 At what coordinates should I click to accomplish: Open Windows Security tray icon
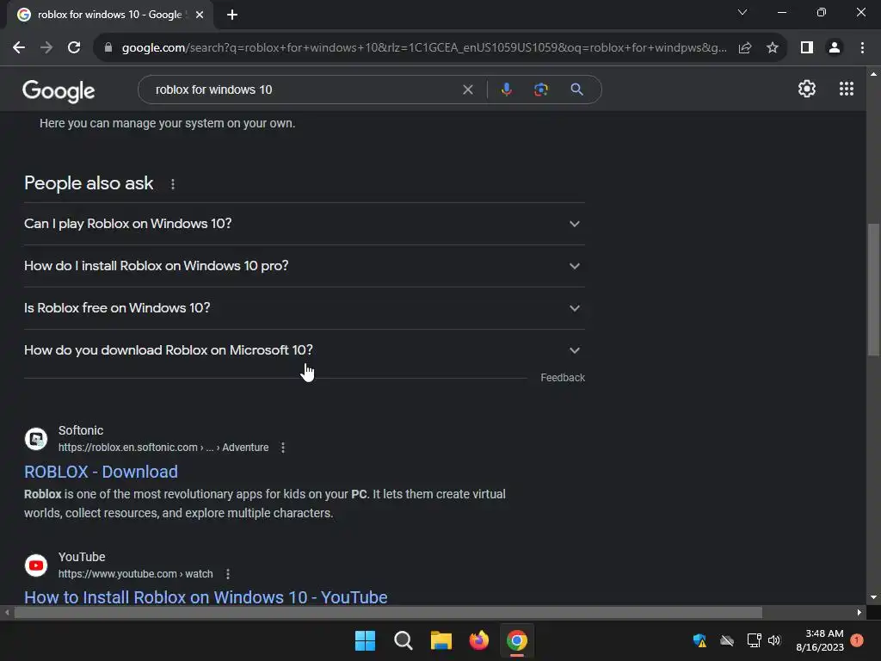point(700,640)
